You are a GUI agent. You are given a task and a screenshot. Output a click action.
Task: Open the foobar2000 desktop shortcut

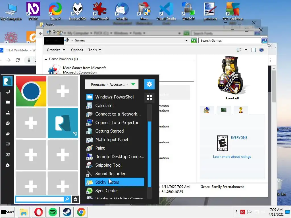77,11
